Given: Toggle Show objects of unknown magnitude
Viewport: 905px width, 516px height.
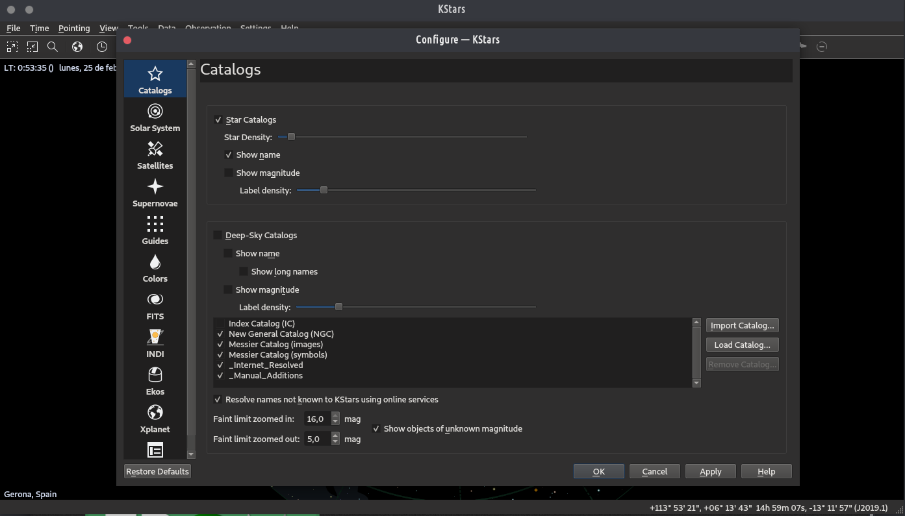Looking at the screenshot, I should point(376,428).
